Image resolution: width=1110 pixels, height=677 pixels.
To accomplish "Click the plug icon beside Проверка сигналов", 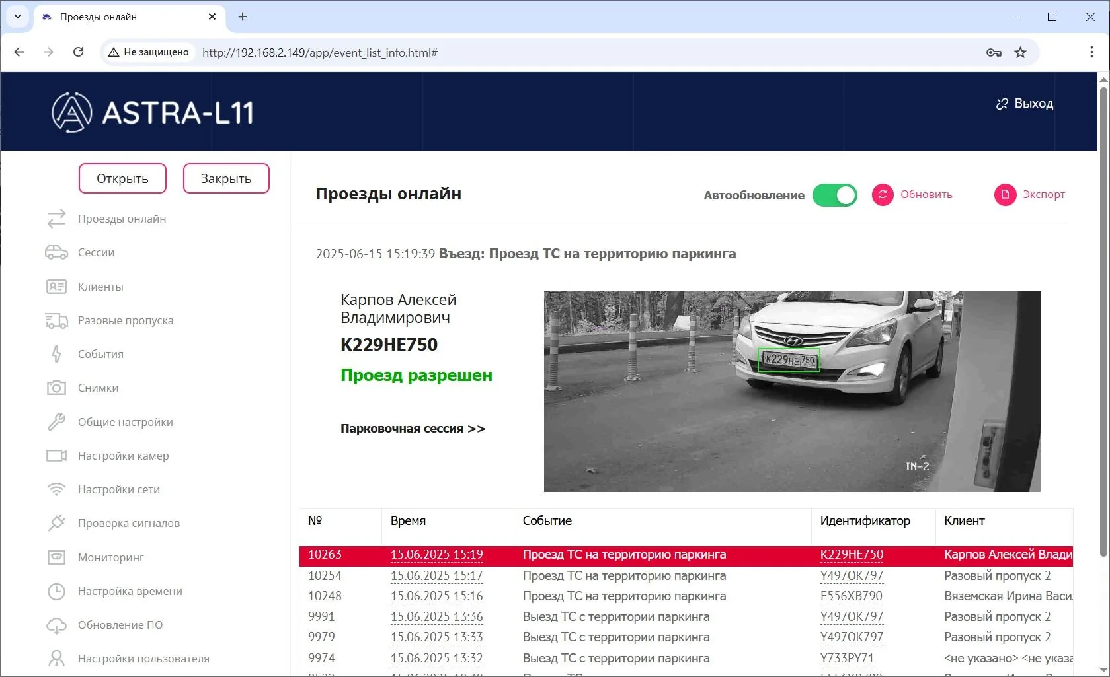I will click(x=56, y=523).
